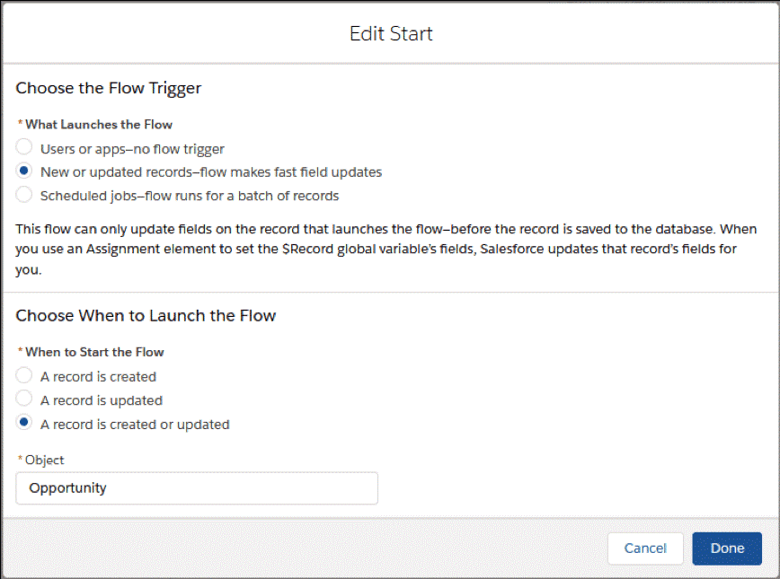
Task: Click the 'What Launches the Flow' label
Action: (99, 124)
